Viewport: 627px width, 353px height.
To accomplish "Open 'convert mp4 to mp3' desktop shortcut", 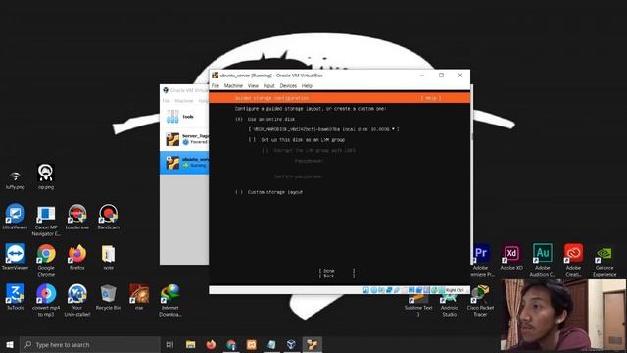I will pos(46,300).
